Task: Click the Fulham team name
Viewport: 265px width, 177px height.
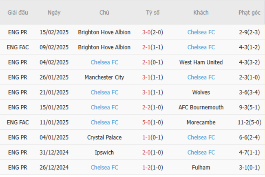Action: tap(201, 168)
